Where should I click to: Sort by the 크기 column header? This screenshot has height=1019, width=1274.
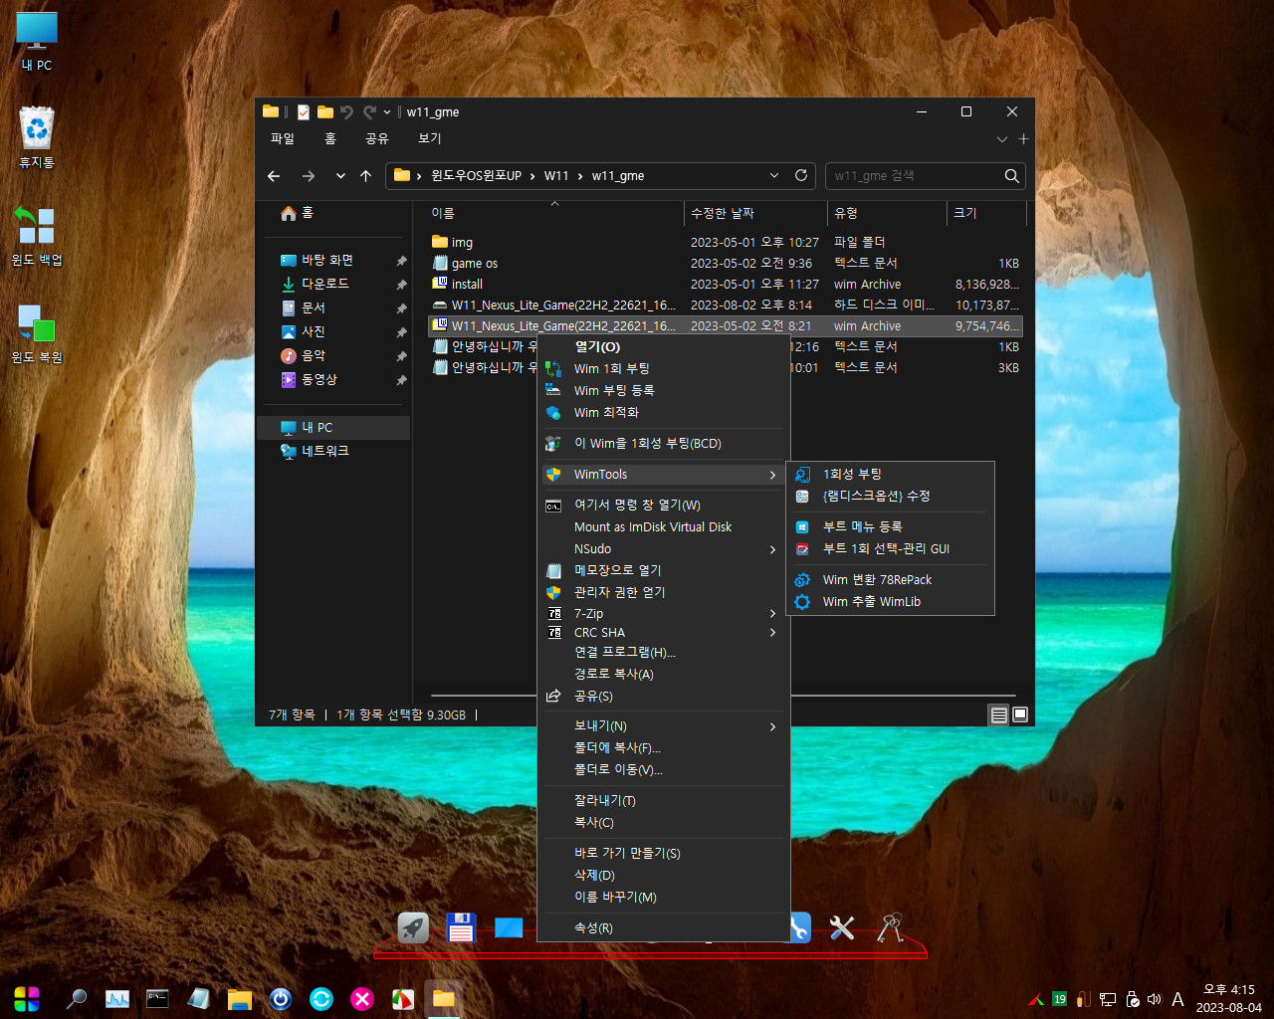point(985,213)
